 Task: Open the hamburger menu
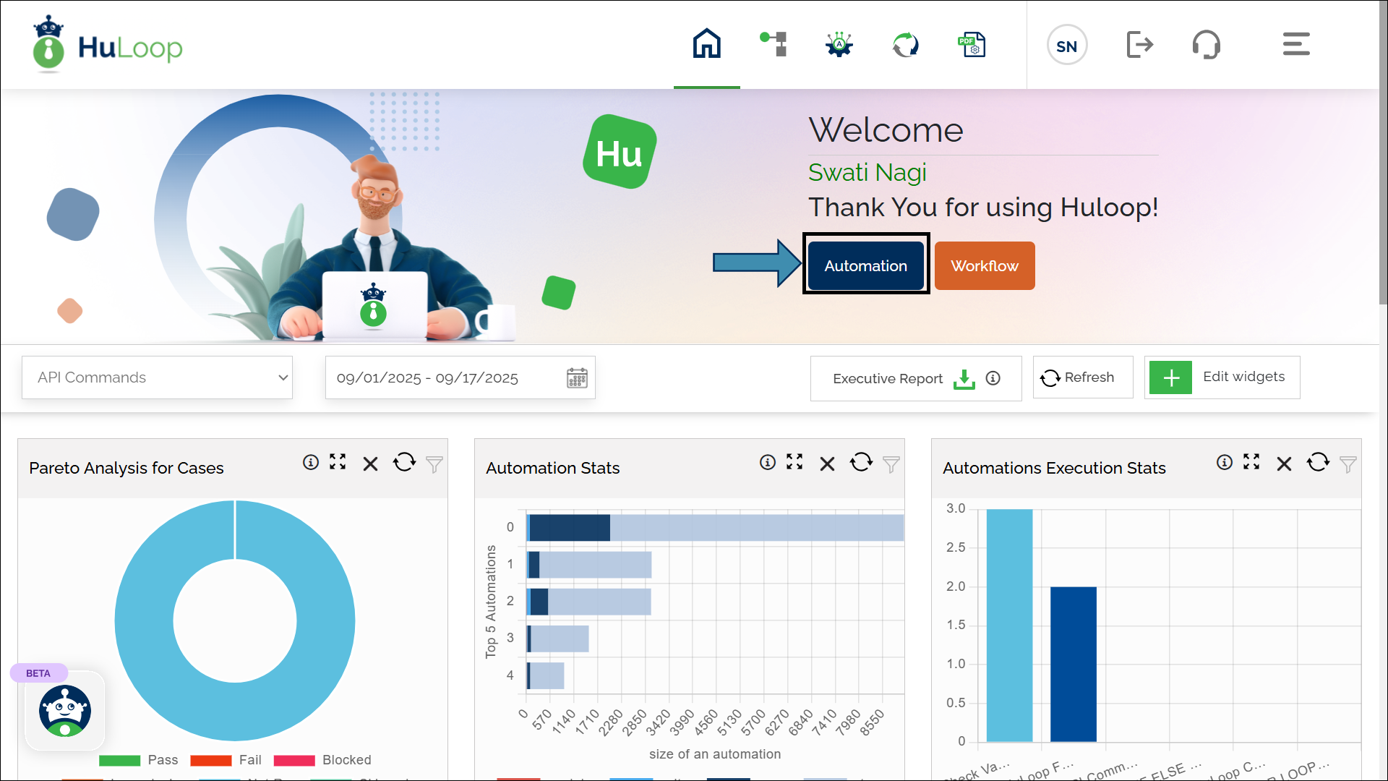(x=1296, y=44)
